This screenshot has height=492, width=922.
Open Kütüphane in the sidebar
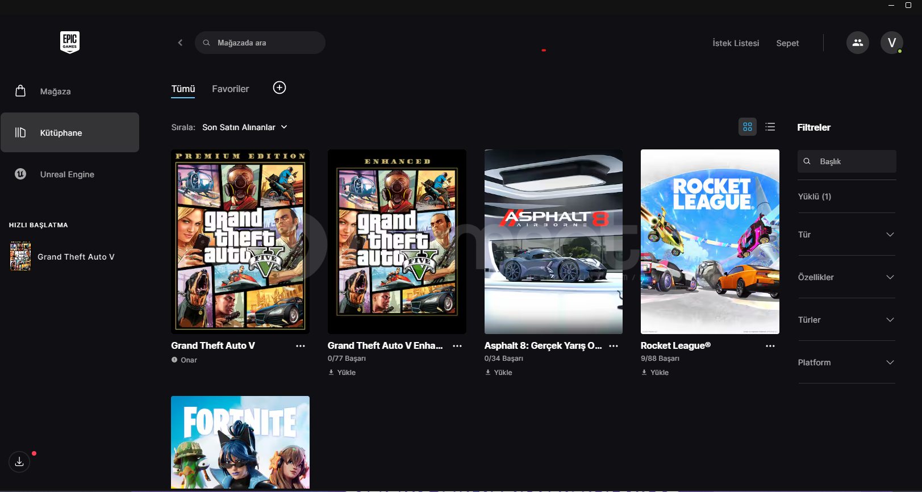[70, 132]
